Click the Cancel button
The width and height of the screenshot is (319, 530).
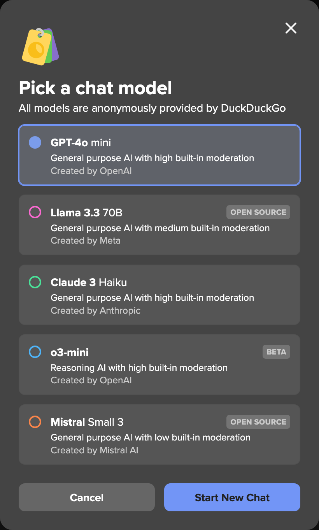click(86, 497)
